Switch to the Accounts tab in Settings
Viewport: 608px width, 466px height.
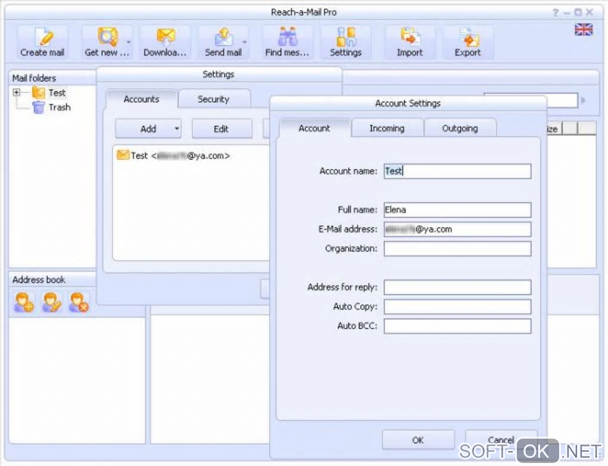(141, 100)
